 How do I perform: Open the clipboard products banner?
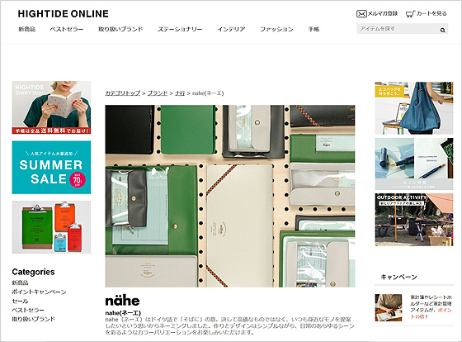pyautogui.click(x=51, y=227)
